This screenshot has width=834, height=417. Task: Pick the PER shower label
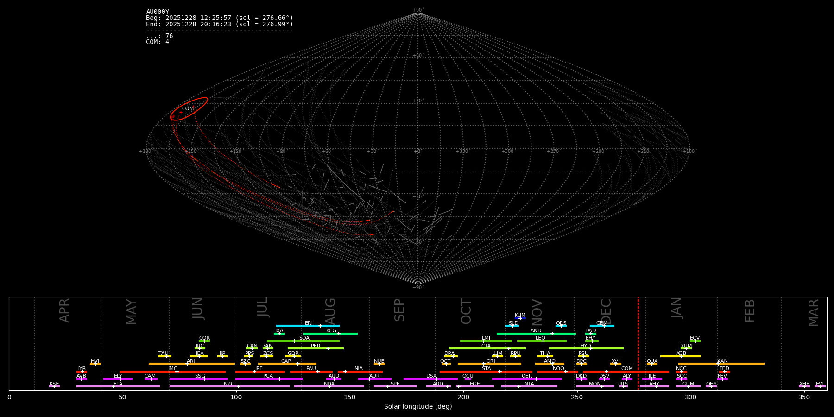coord(316,346)
